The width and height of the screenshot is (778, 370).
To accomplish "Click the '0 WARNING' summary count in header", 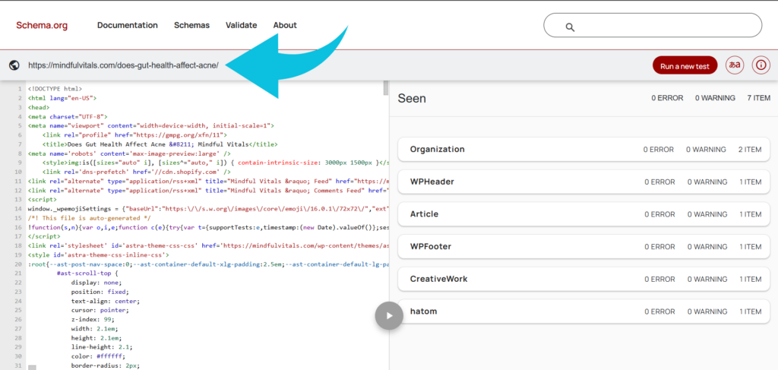I will (715, 98).
